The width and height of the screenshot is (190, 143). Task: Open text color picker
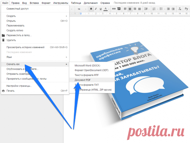106,9
